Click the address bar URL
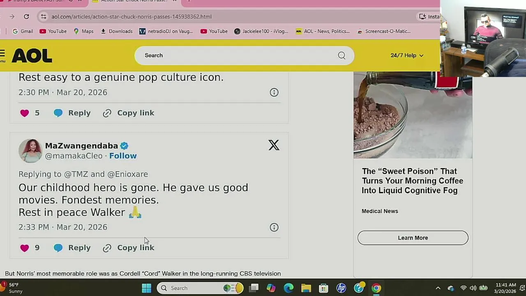Viewport: 526px width, 296px height. [x=131, y=16]
